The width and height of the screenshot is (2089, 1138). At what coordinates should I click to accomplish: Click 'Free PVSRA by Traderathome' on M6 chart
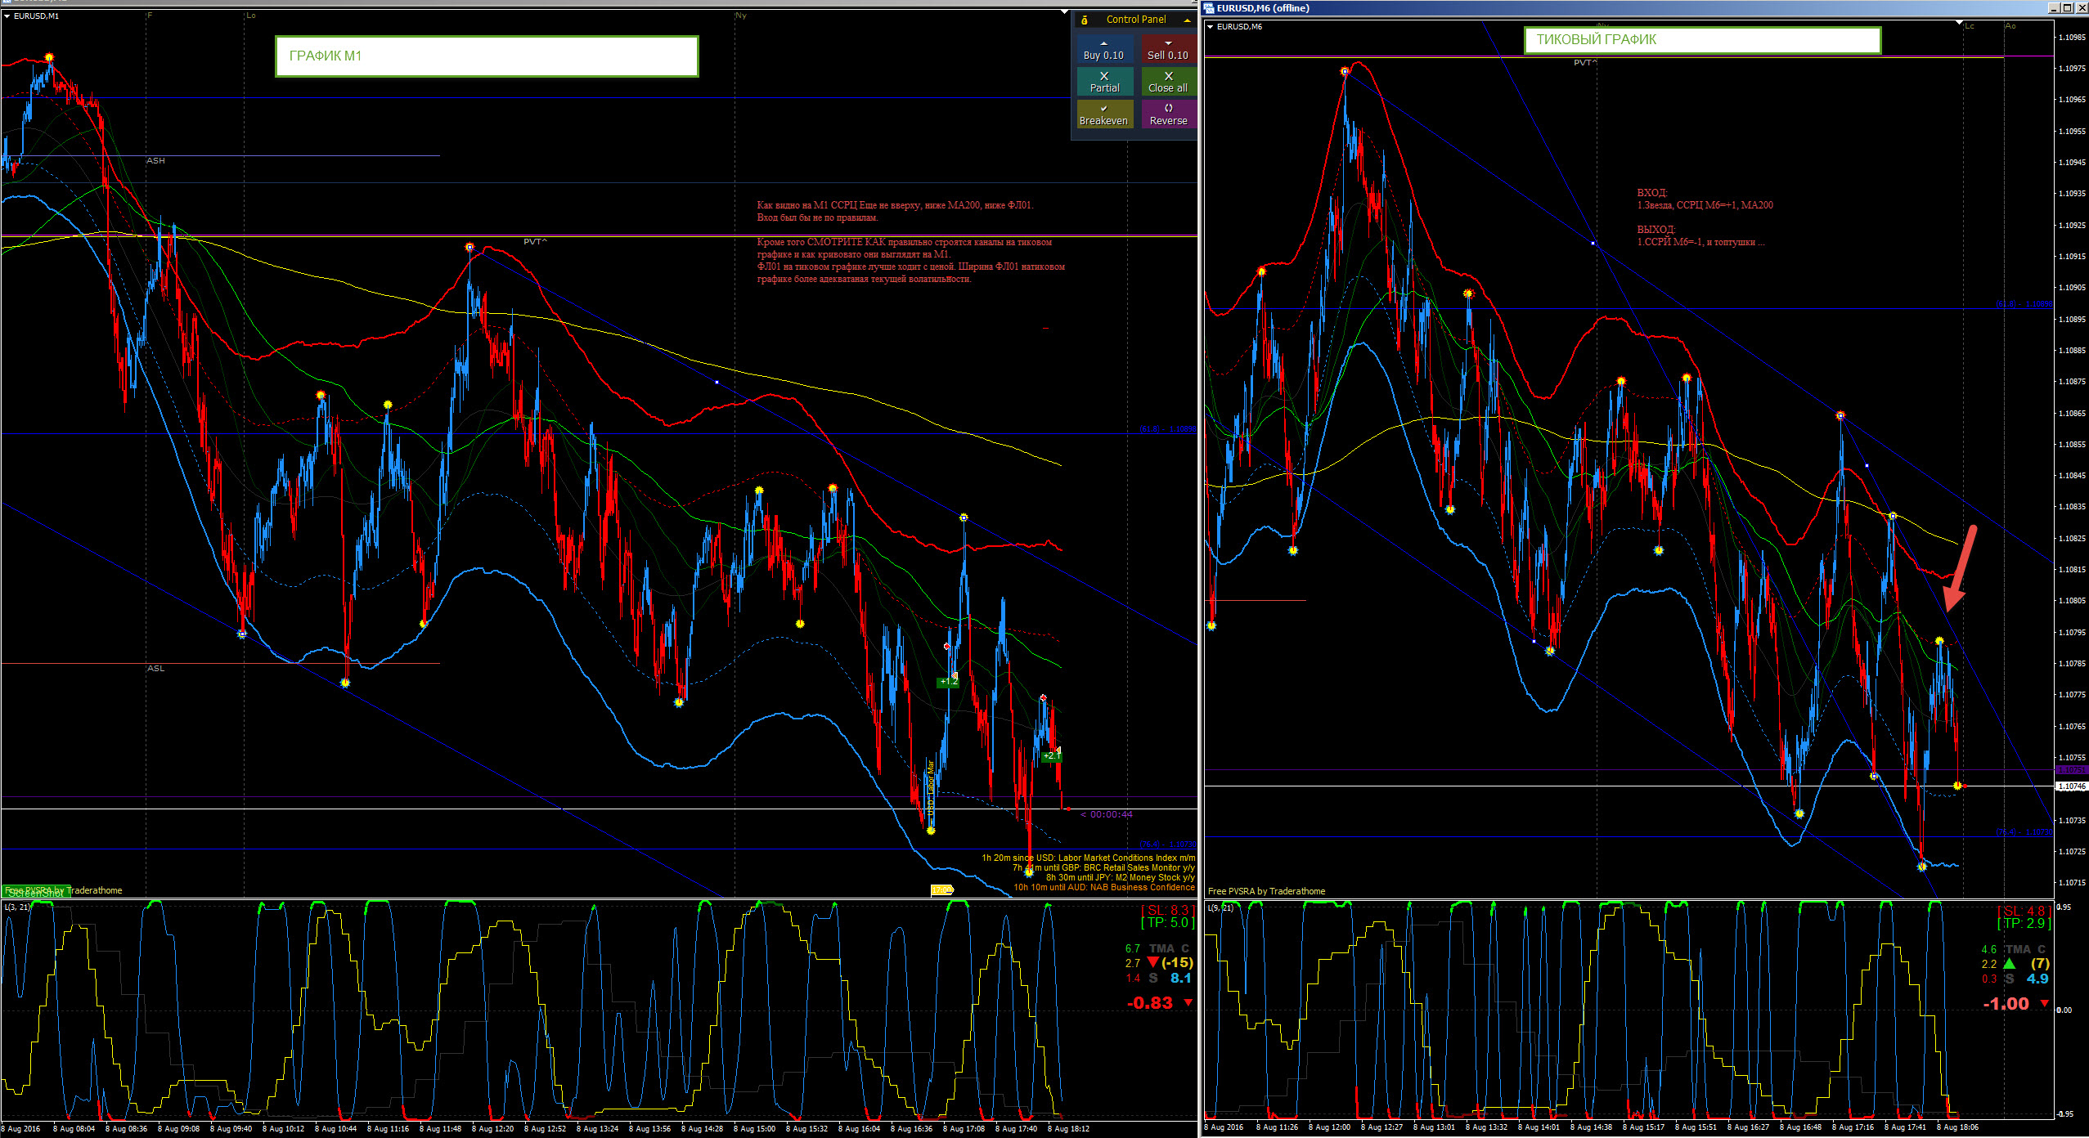[1266, 891]
